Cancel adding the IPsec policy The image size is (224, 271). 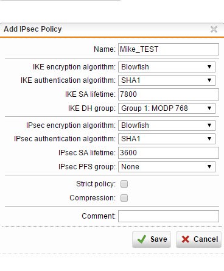coord(198,239)
